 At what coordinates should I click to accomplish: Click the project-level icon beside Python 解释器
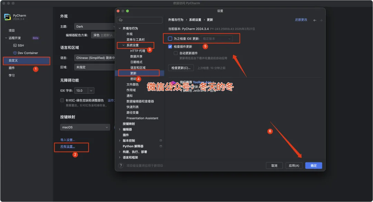tap(161, 146)
